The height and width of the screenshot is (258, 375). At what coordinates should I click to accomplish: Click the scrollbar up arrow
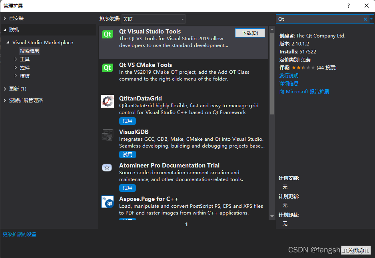(x=272, y=30)
